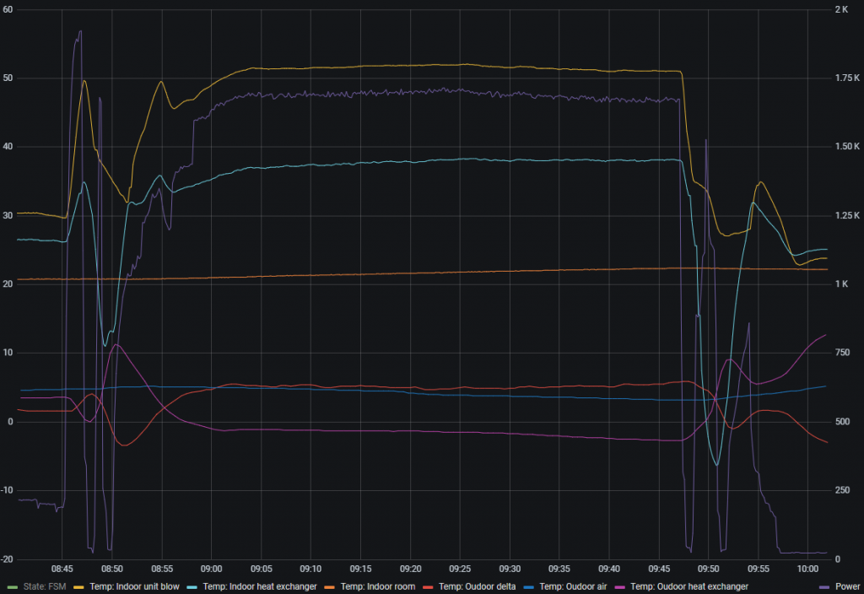Click 'Temp: Oudoor delta' legend entry
The height and width of the screenshot is (594, 864).
point(472,586)
